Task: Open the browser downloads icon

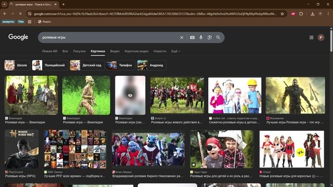Action: pyautogui.click(x=312, y=14)
